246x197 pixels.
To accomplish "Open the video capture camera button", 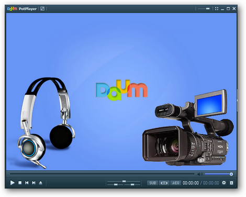I will coord(164,183).
